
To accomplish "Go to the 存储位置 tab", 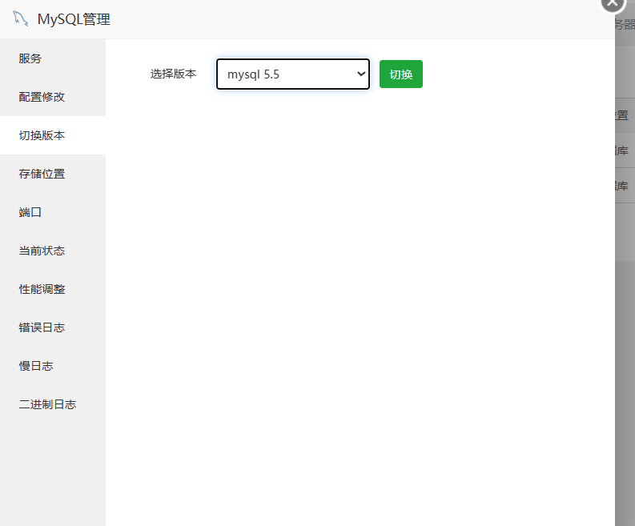I will 53,174.
